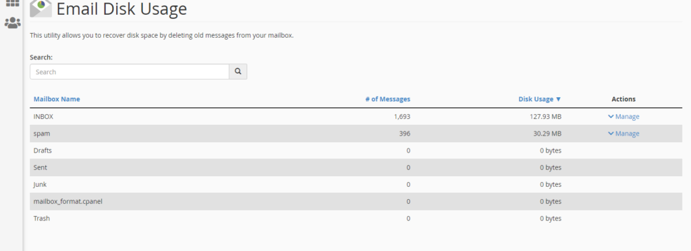This screenshot has width=691, height=251.
Task: Click the 30.29 MB disk usage value
Action: [547, 134]
